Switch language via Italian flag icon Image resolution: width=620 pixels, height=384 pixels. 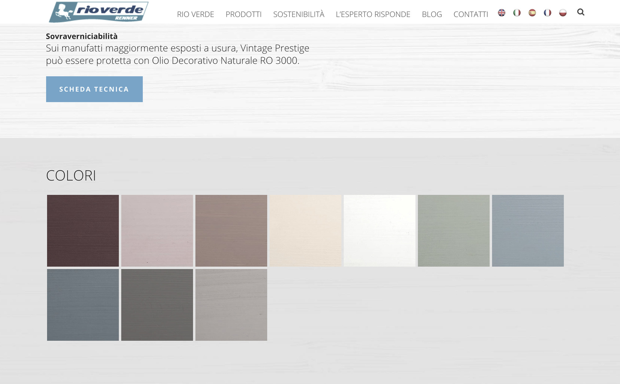pos(517,13)
